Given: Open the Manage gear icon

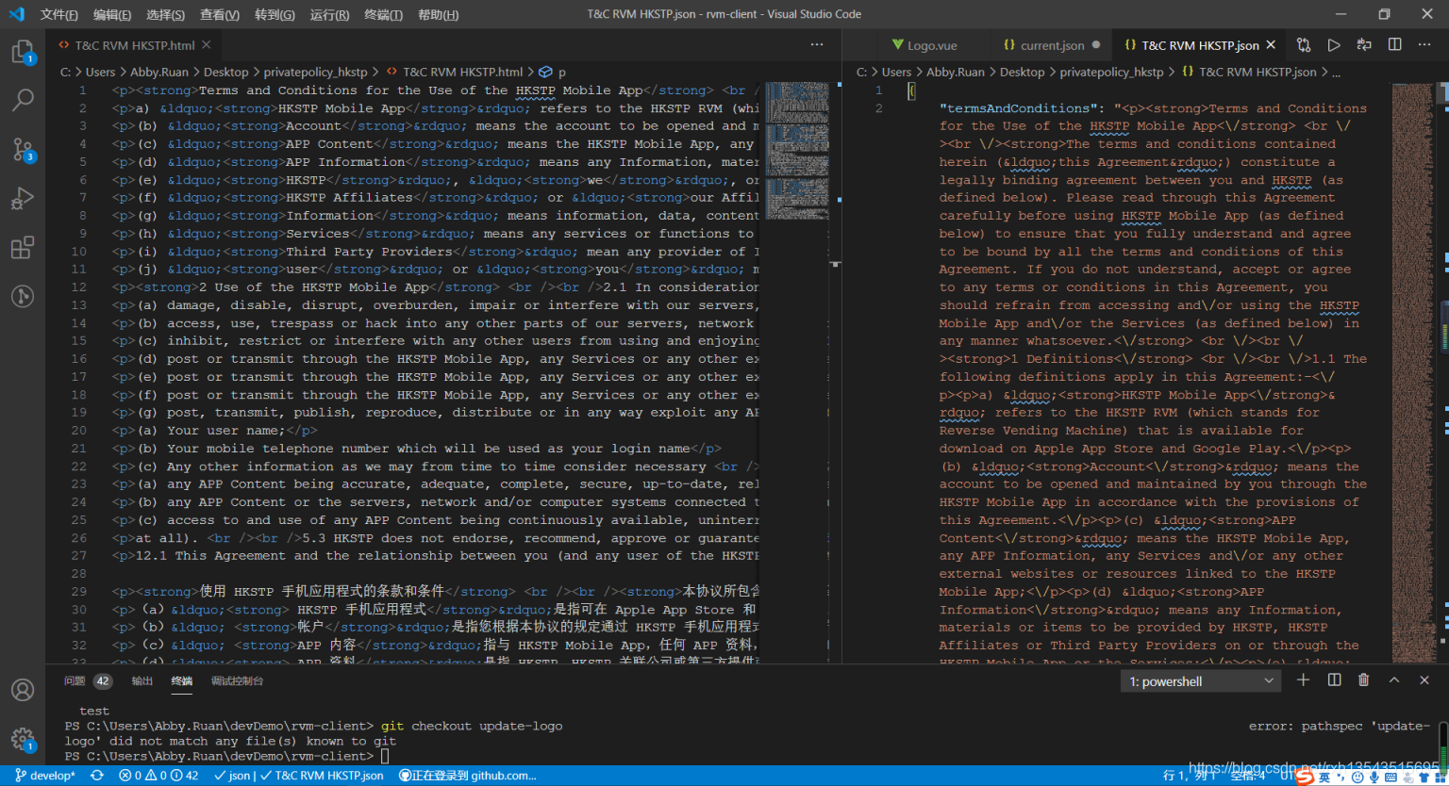Looking at the screenshot, I should click(23, 739).
